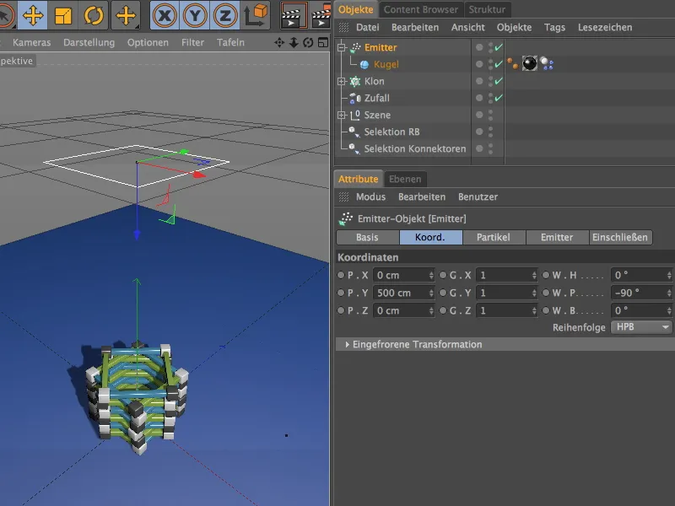Image resolution: width=675 pixels, height=506 pixels.
Task: Open the Partikel attribute tab
Action: click(494, 238)
